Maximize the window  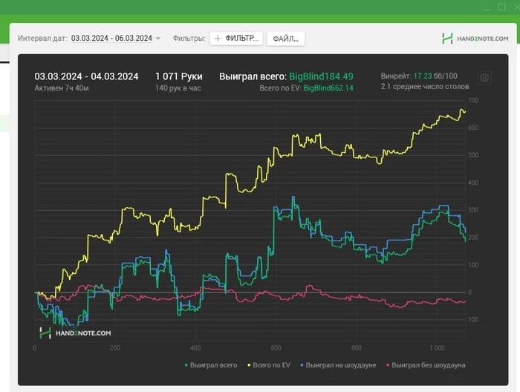tap(502, 7)
